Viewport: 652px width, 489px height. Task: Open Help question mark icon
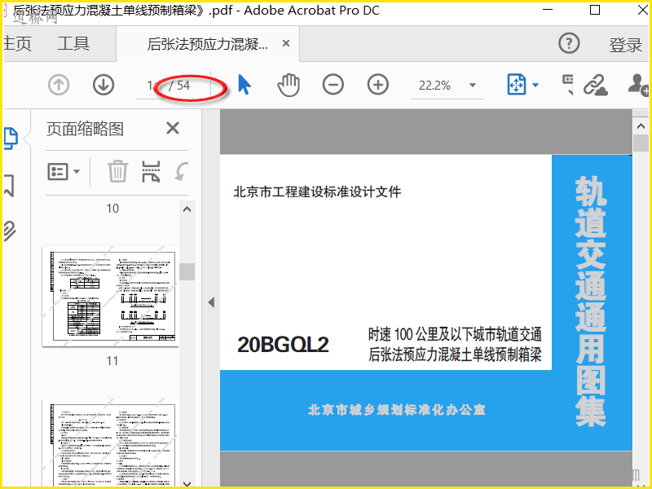[x=569, y=43]
